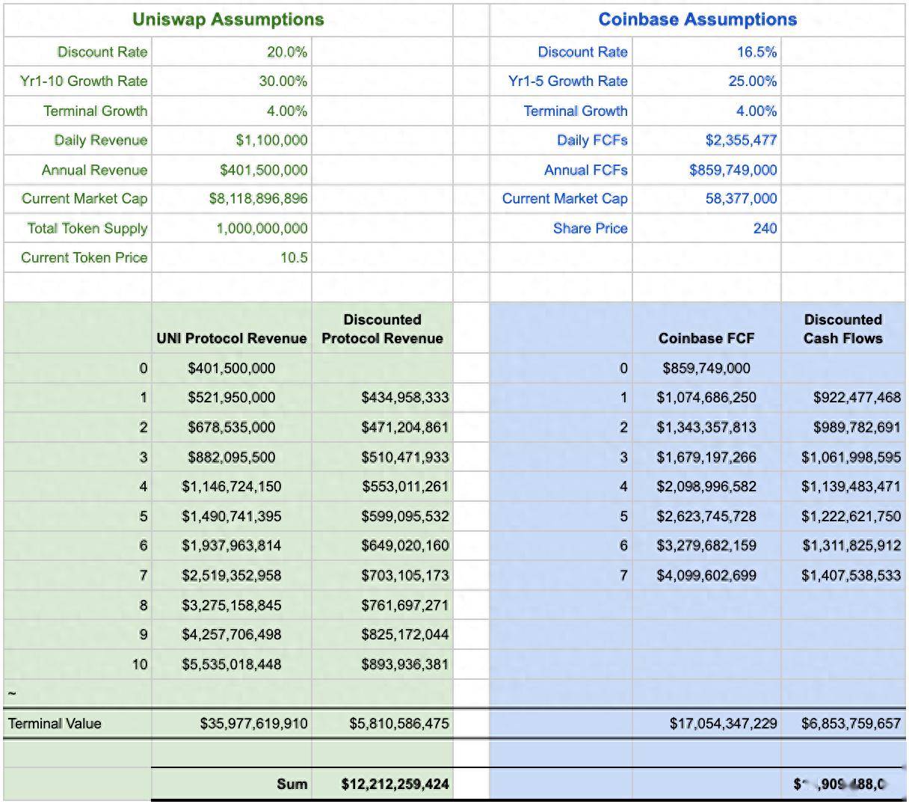Click the 'Current Token Price' label
The image size is (909, 804).
click(x=84, y=257)
